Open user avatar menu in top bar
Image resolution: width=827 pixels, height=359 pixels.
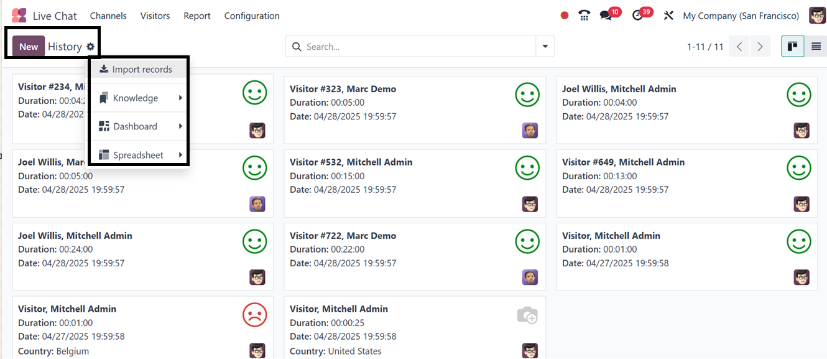click(817, 16)
